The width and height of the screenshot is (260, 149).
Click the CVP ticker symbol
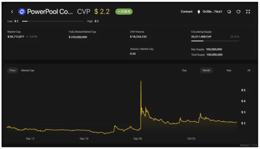84,12
